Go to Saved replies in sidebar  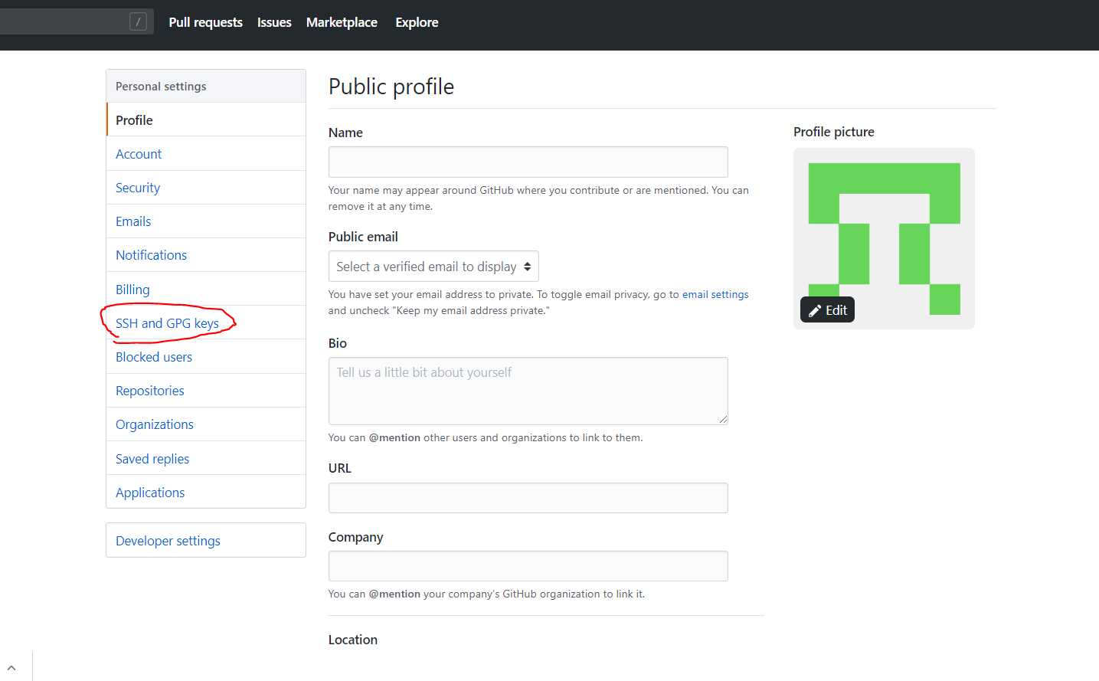(x=206, y=458)
